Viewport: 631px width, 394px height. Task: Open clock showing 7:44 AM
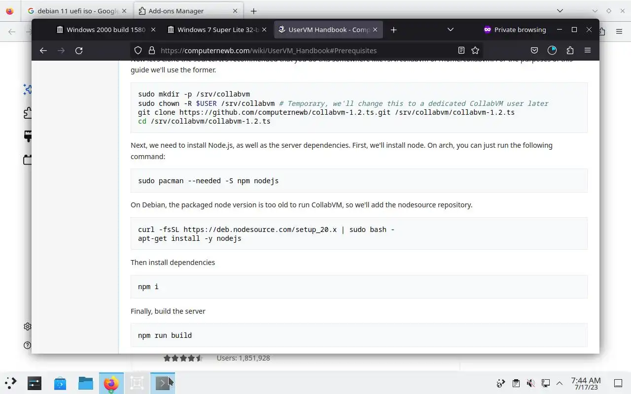pyautogui.click(x=586, y=383)
